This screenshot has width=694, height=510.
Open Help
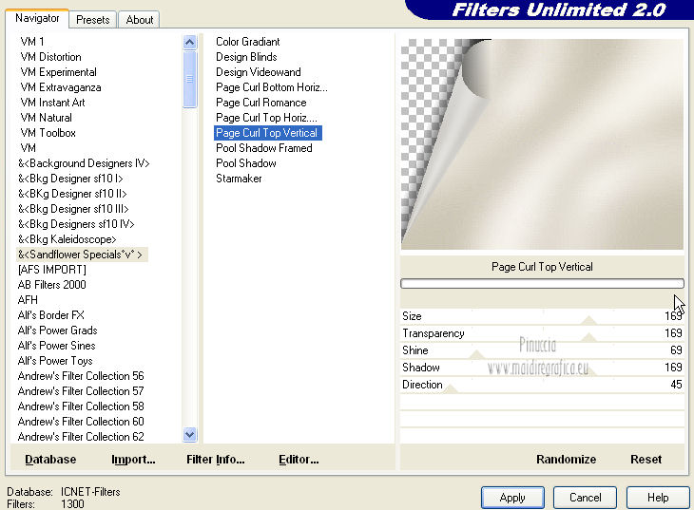[x=658, y=498]
